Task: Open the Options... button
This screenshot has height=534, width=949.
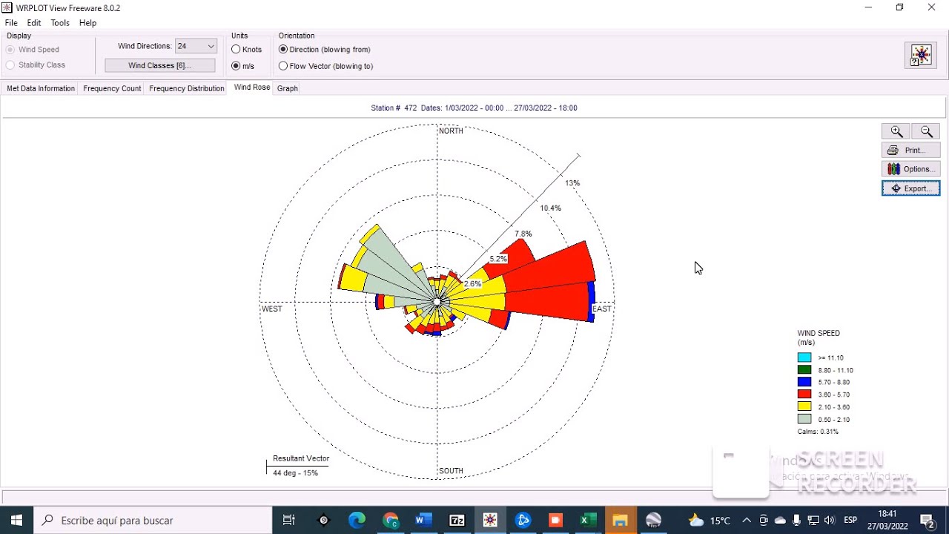Action: tap(910, 169)
